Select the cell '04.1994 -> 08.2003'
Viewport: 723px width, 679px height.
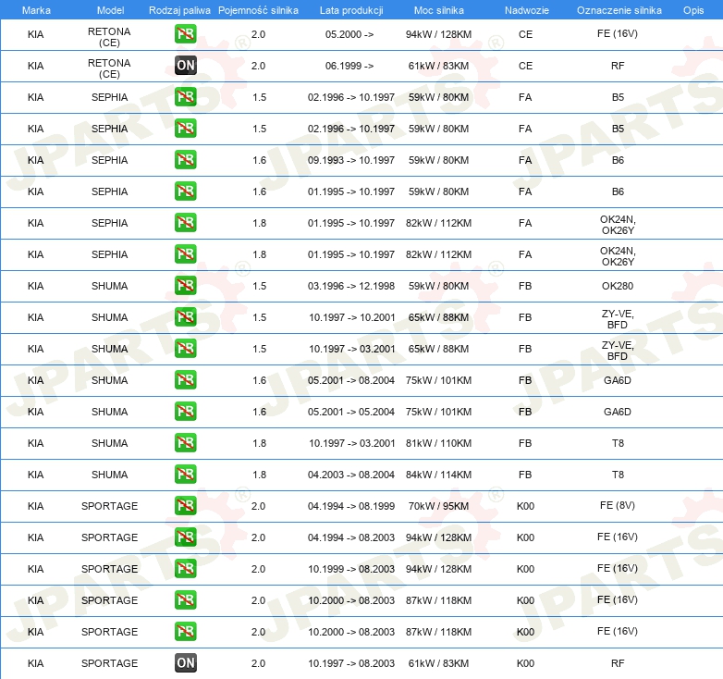(351, 537)
